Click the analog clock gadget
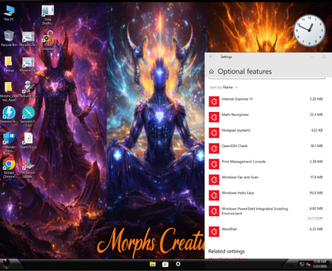This screenshot has height=271, width=332. pyautogui.click(x=309, y=31)
